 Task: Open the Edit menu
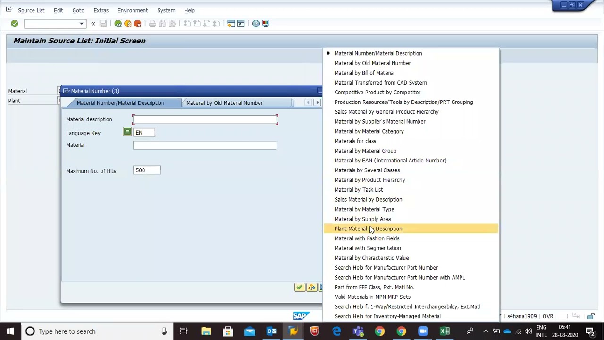tap(59, 10)
